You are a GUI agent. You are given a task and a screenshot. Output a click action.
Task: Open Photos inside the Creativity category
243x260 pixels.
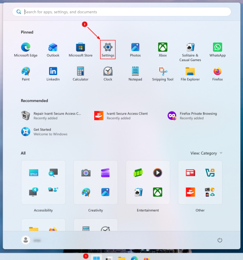(105, 192)
